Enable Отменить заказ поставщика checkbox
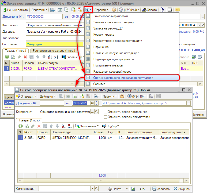Image resolution: width=207 pixels, height=193 pixels. (x=106, y=112)
